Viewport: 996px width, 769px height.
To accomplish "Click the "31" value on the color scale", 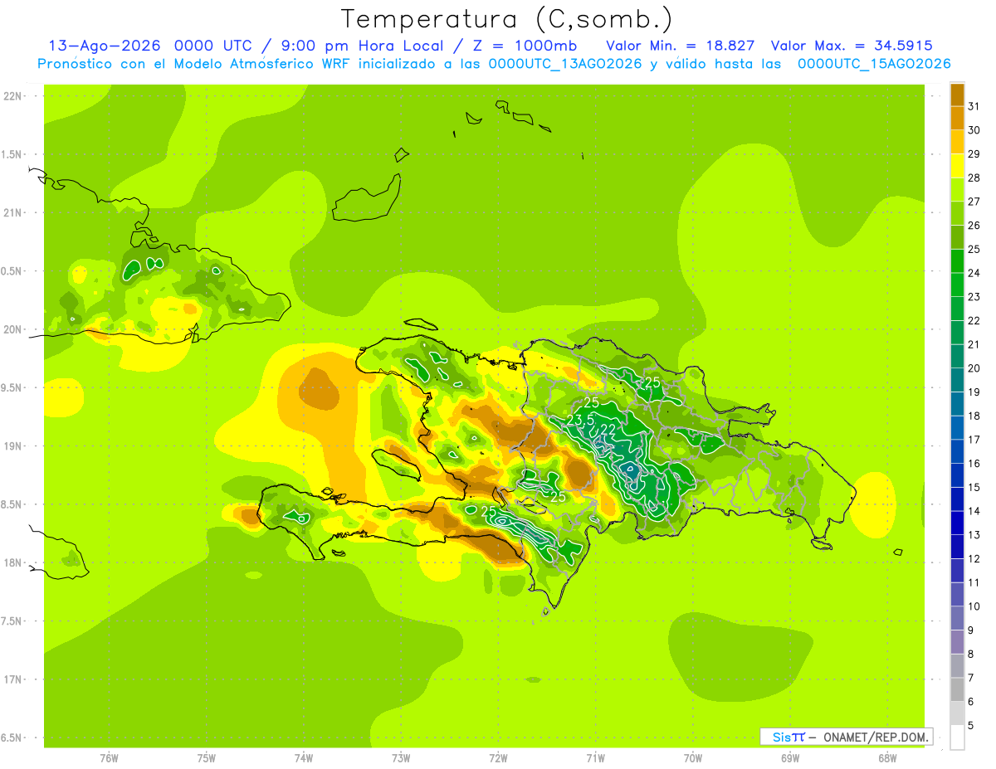I will [974, 106].
